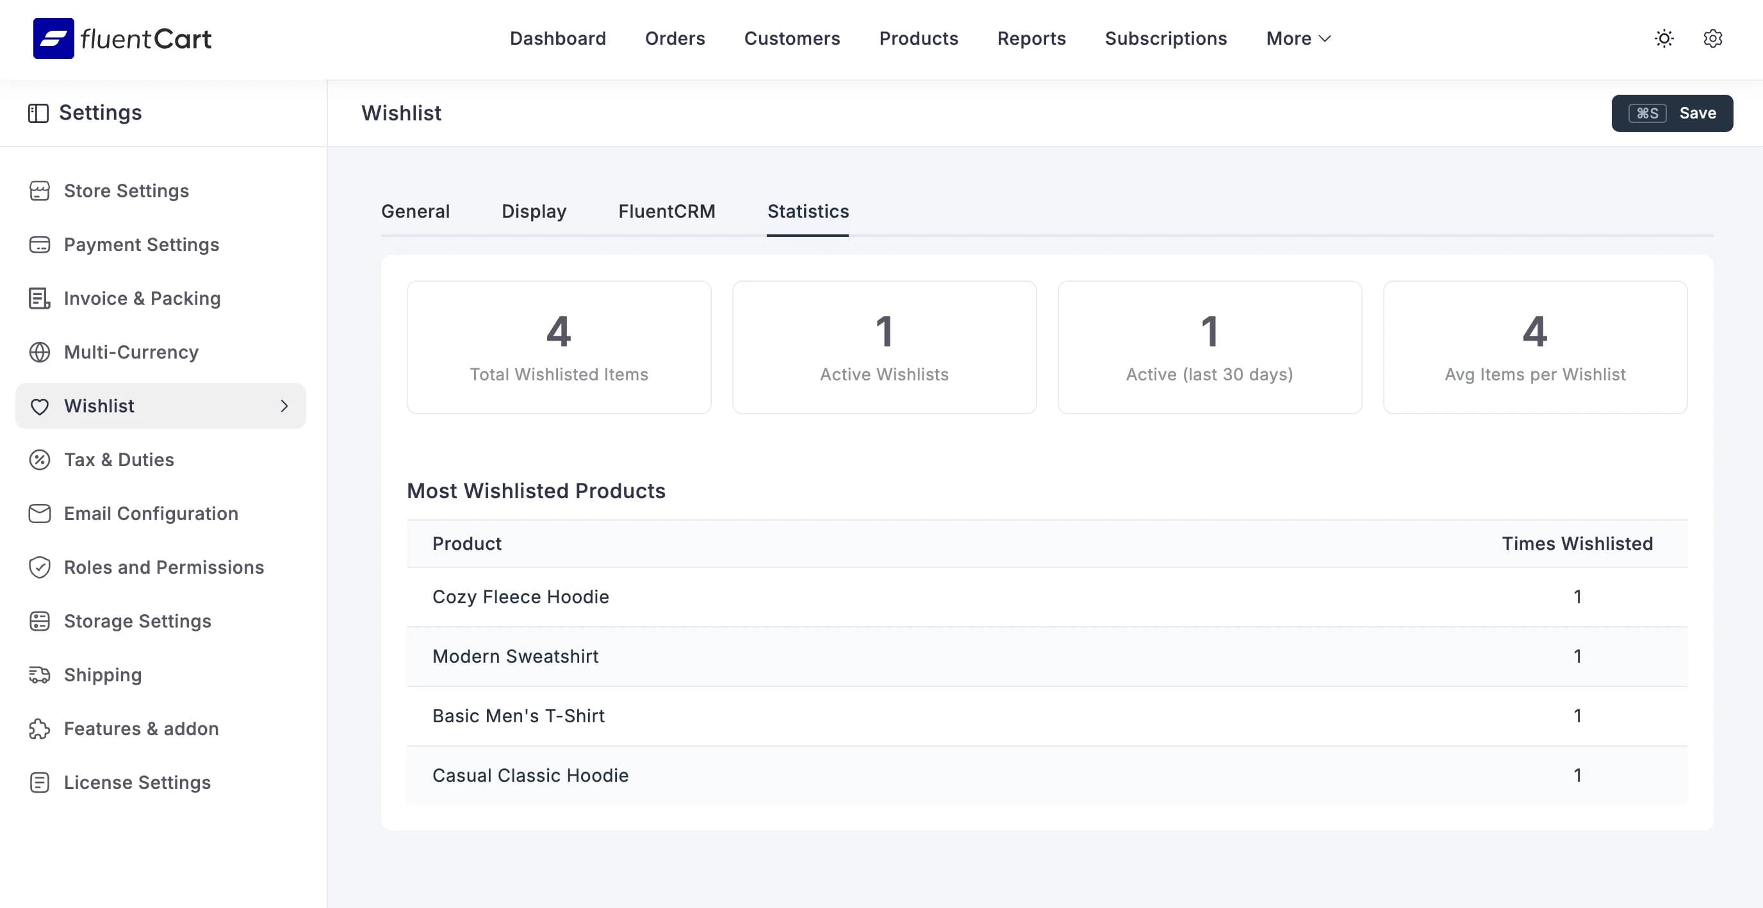
Task: Select the Email Configuration envelope icon
Action: (40, 513)
